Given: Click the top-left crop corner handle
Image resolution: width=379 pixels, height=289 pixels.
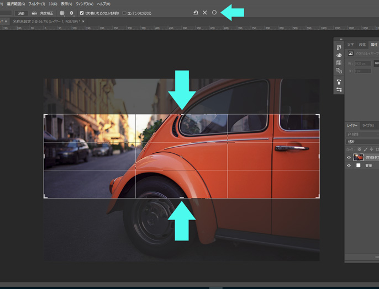Looking at the screenshot, I should pos(45,116).
